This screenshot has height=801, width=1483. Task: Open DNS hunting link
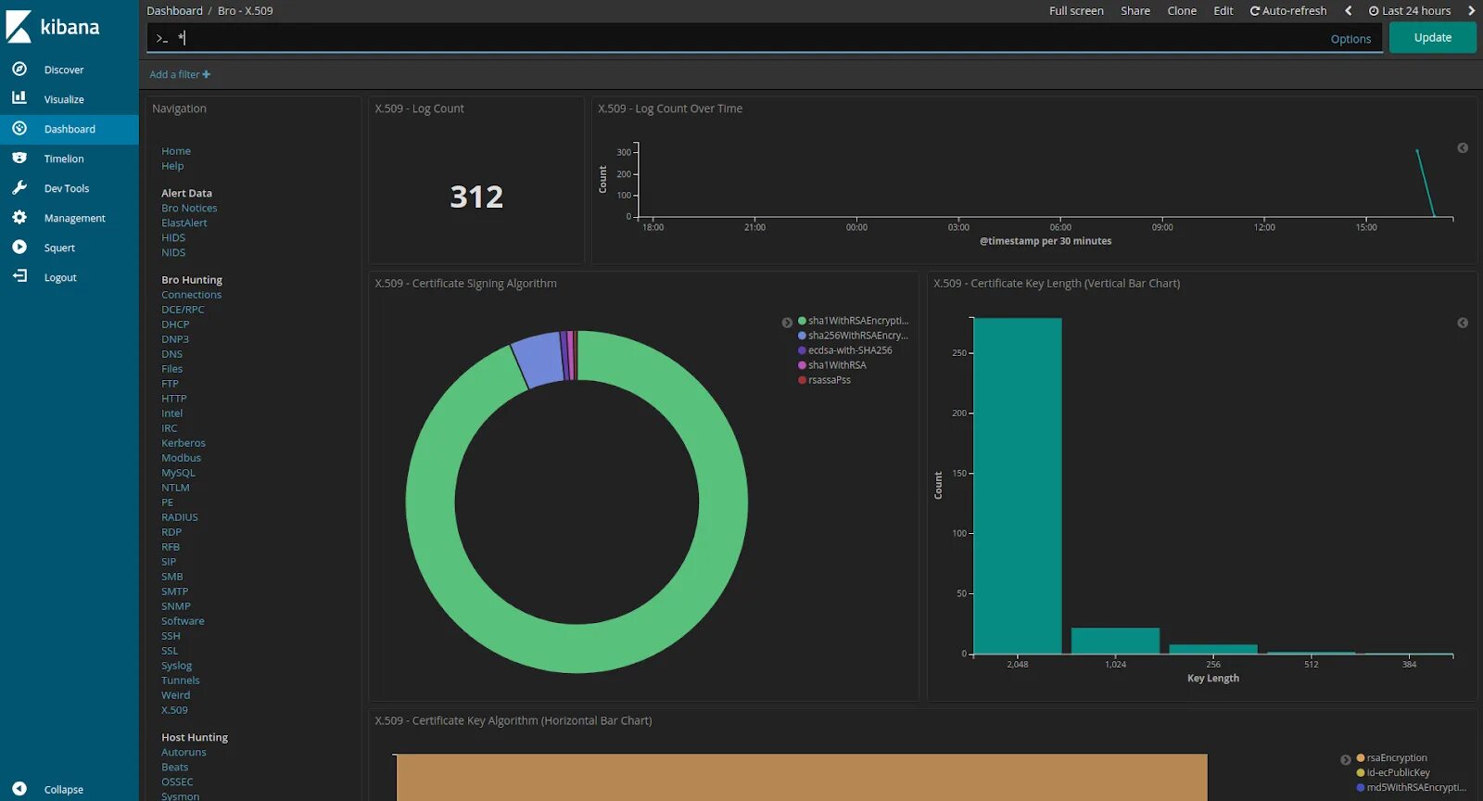click(172, 354)
